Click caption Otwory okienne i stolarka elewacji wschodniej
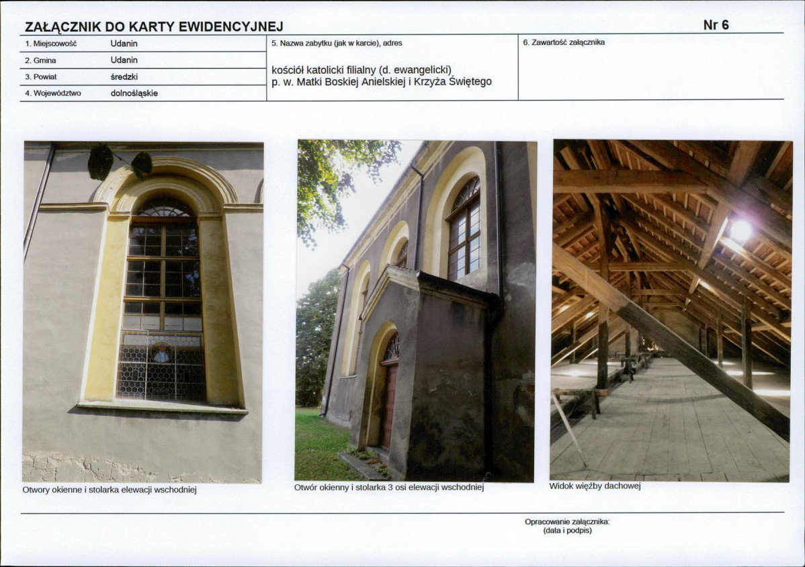 click(110, 490)
